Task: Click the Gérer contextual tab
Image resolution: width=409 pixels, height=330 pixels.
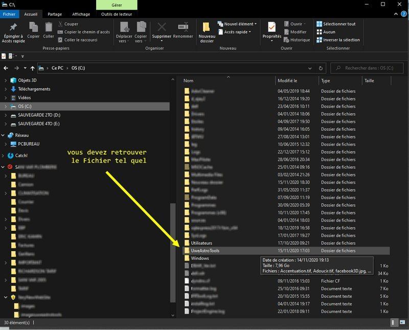Action: (117, 5)
